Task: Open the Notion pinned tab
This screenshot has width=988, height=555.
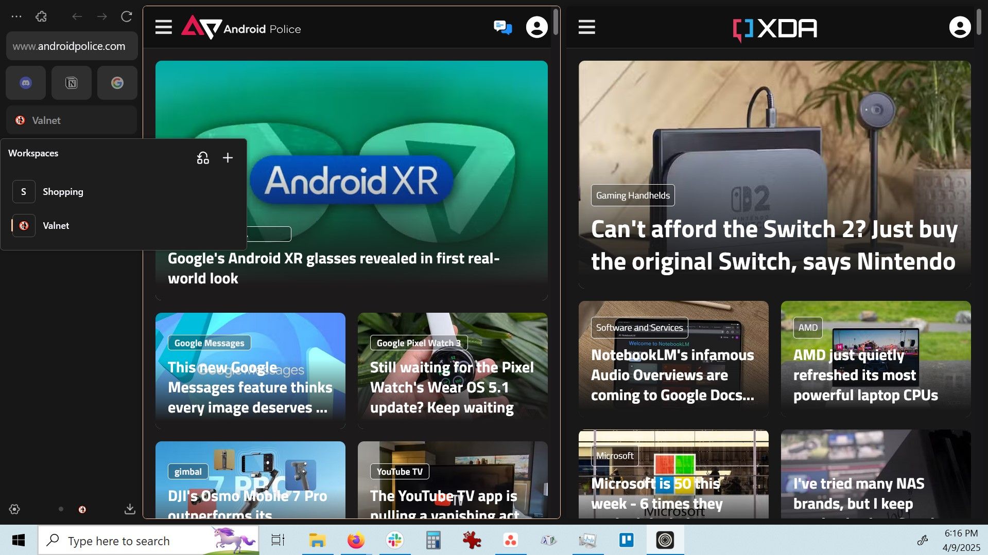Action: [72, 82]
